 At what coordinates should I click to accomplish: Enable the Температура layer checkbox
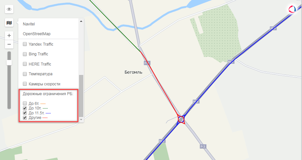pyautogui.click(x=25, y=74)
